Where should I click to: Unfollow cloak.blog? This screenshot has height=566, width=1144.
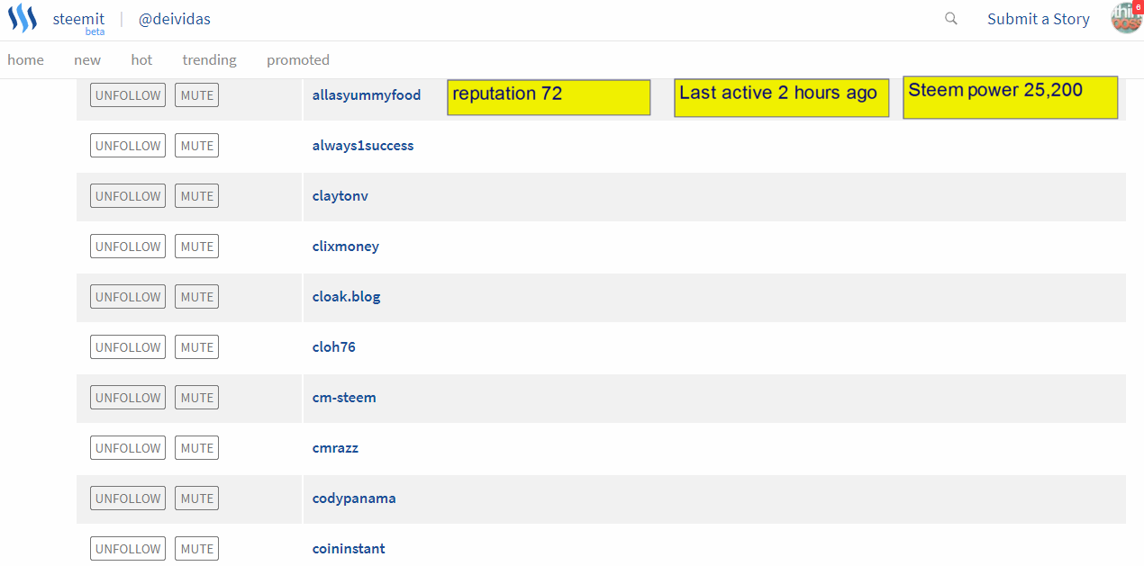pos(128,297)
